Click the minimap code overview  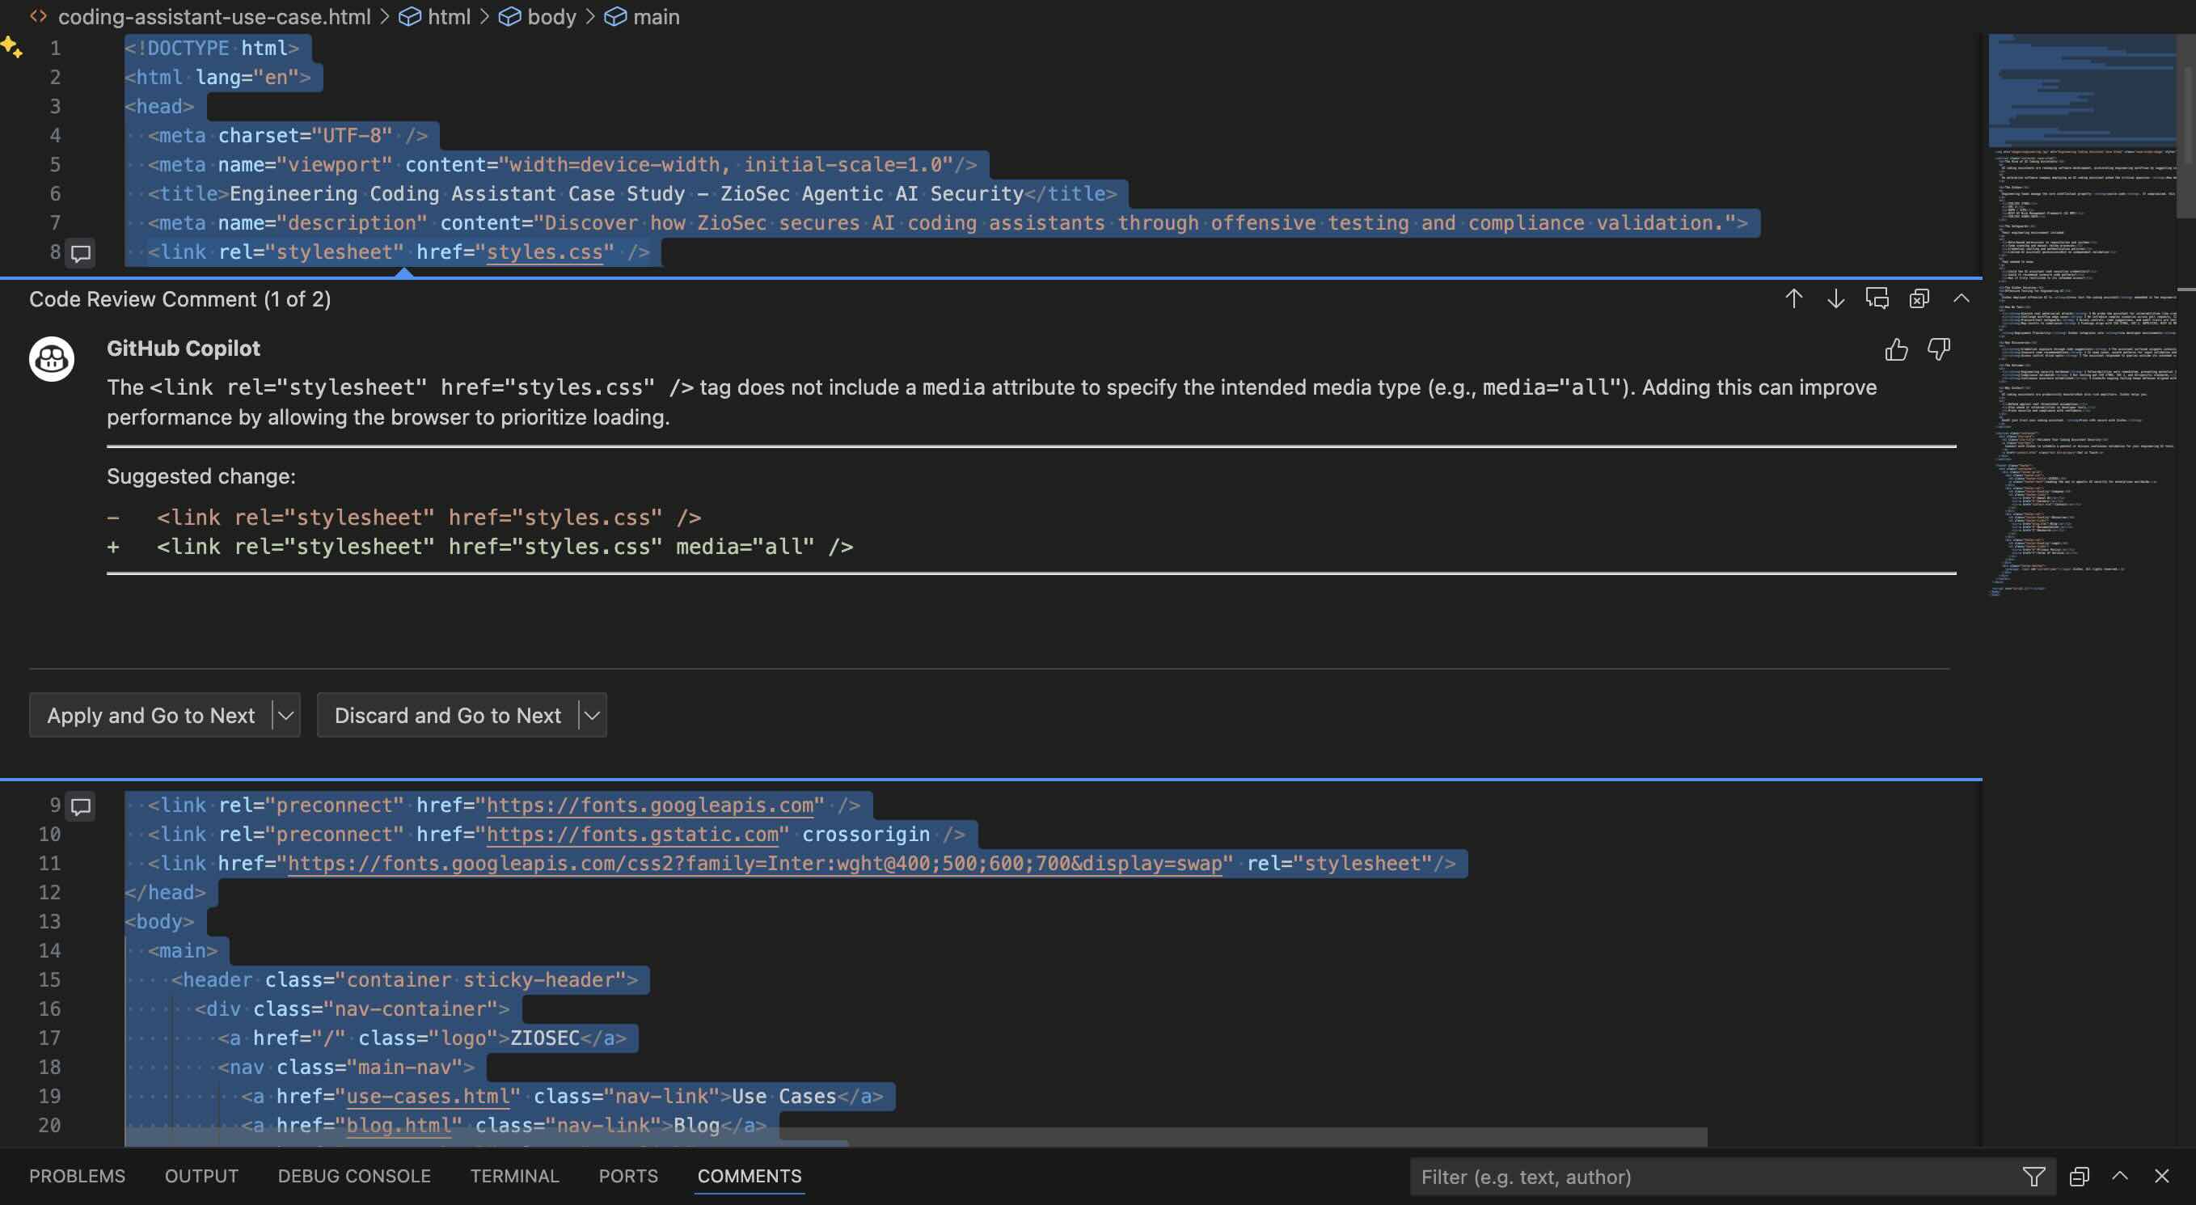(x=2084, y=315)
